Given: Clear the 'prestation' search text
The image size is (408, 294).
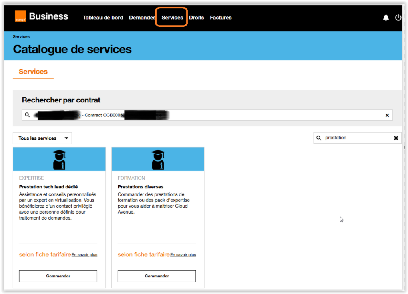Looking at the screenshot, I should coord(396,138).
